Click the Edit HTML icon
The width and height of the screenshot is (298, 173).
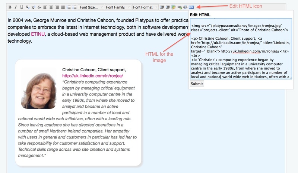point(191,7)
